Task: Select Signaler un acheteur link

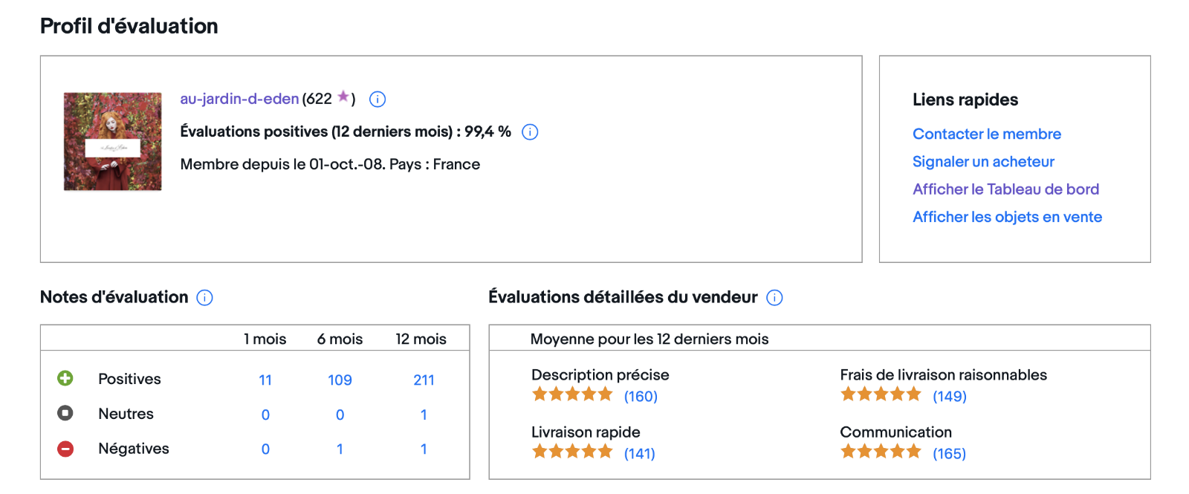Action: [x=983, y=161]
